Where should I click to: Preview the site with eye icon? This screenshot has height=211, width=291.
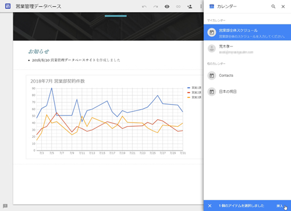pyautogui.click(x=167, y=6)
